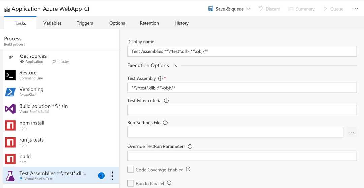
Task: Click the Test Filter criteria info icon
Action: [166, 101]
